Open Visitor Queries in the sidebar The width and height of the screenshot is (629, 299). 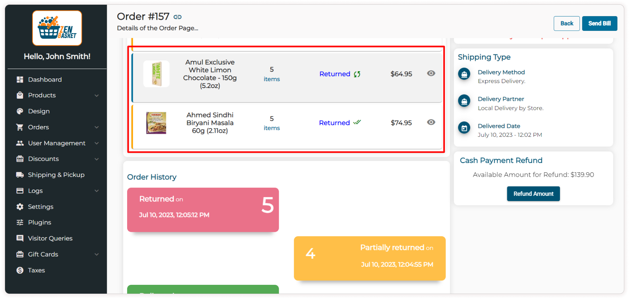click(50, 239)
